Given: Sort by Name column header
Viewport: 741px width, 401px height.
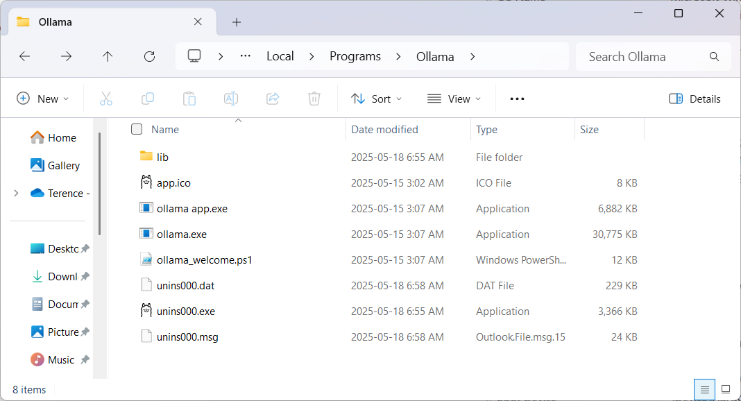Looking at the screenshot, I should [x=165, y=130].
